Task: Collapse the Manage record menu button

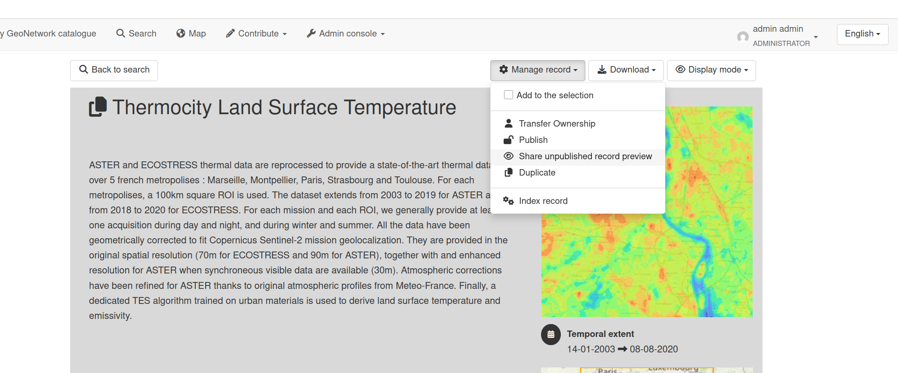Action: point(538,70)
